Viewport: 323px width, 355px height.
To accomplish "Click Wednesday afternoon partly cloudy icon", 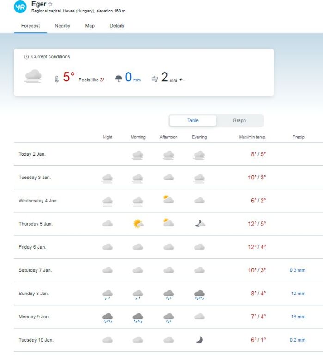I will pyautogui.click(x=168, y=200).
